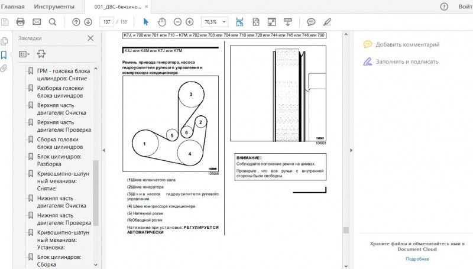The image size is (473, 269).
Task: Click the bookmarks panel scrollbar thumb
Action: pos(96,193)
